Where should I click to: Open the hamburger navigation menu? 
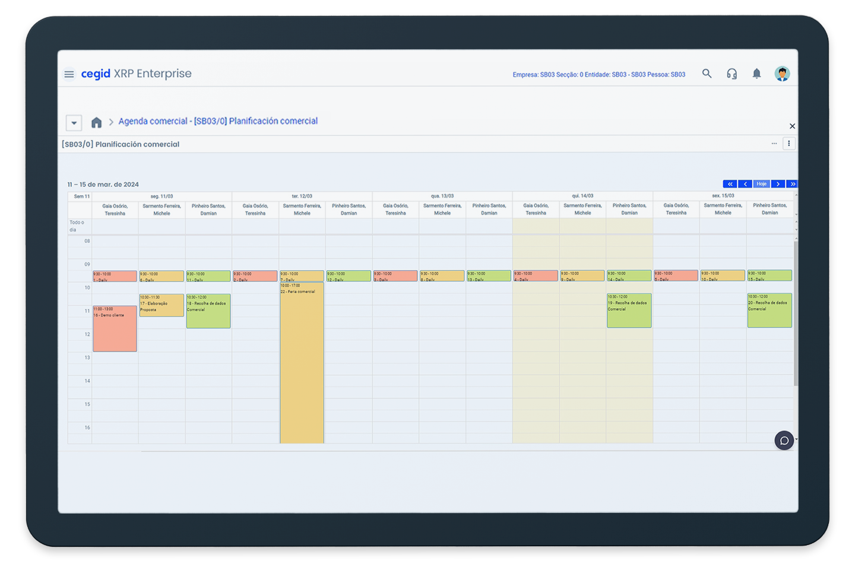69,74
